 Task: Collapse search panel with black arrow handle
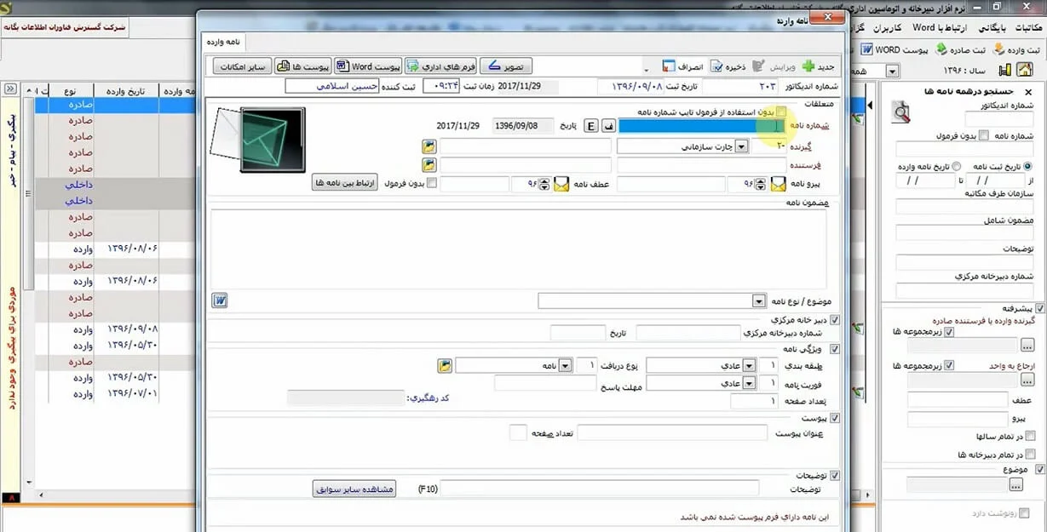(870, 105)
